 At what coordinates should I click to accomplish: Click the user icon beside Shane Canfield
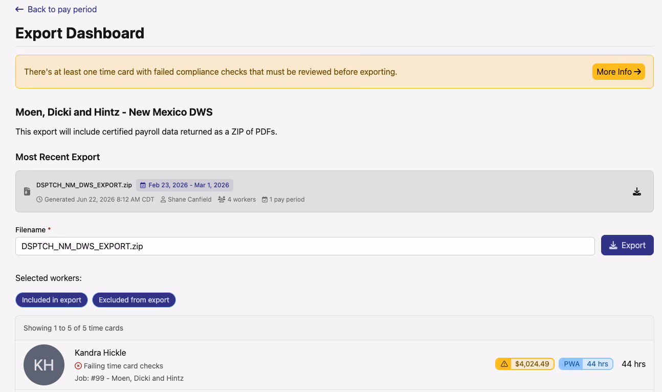pos(163,200)
